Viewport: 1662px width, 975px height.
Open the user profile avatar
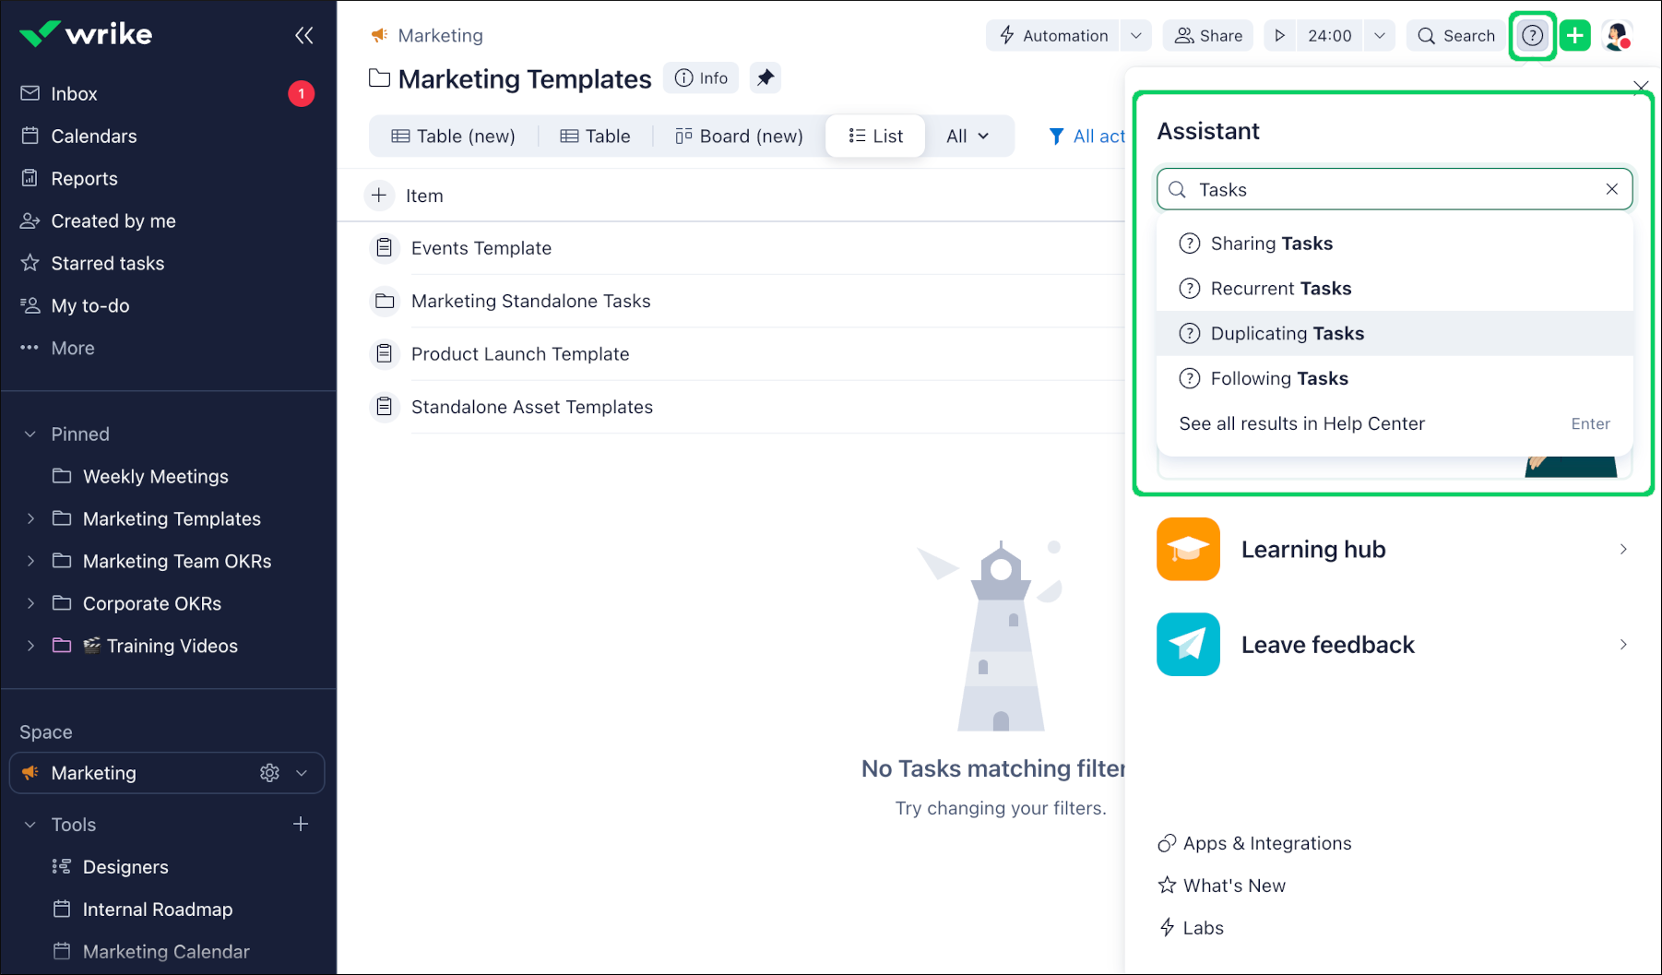(x=1618, y=36)
